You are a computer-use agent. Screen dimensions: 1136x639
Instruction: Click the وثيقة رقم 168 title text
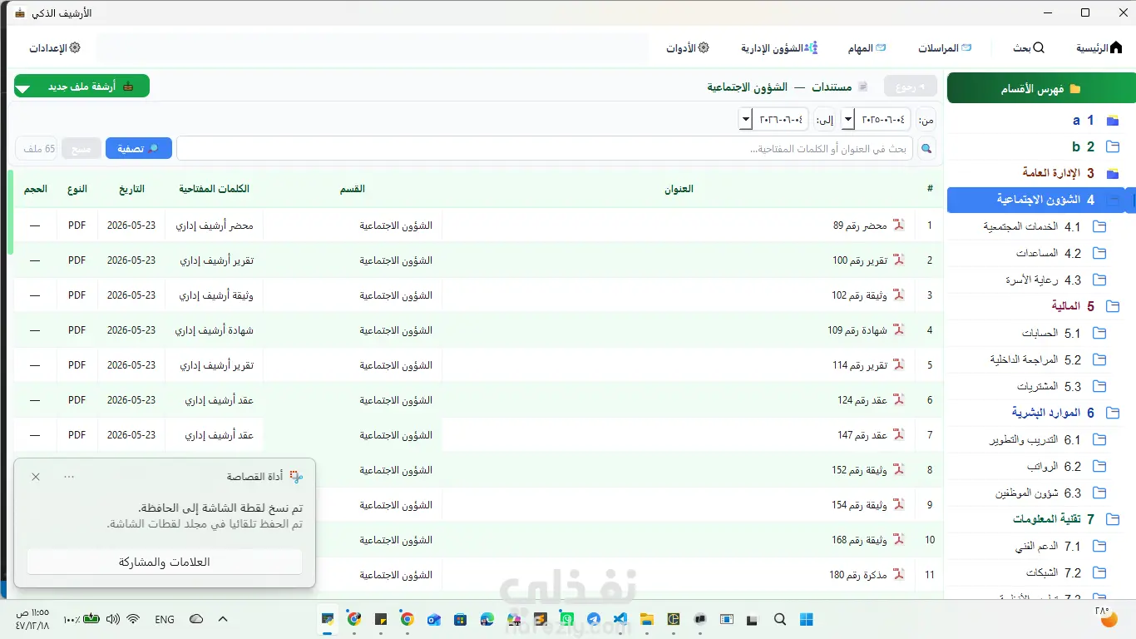pyautogui.click(x=860, y=540)
